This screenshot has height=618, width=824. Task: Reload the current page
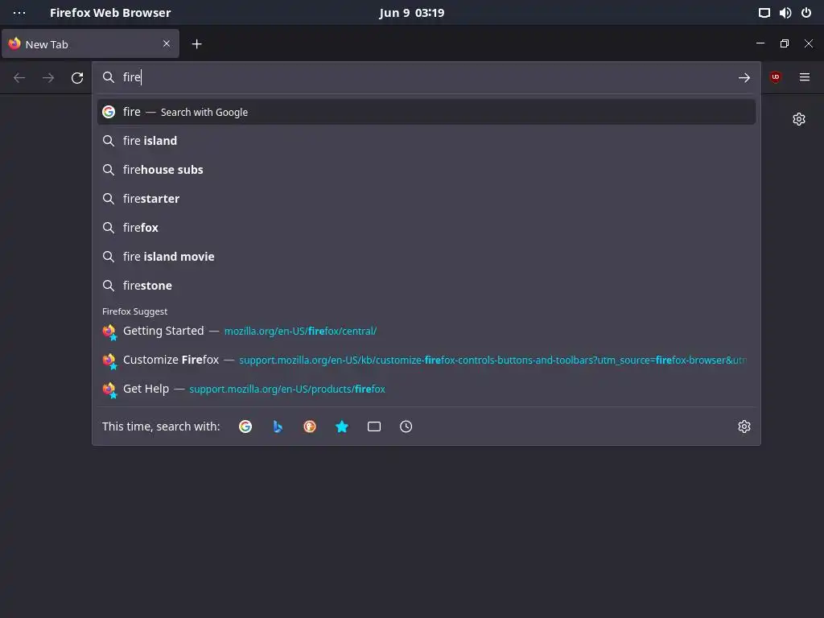[77, 78]
